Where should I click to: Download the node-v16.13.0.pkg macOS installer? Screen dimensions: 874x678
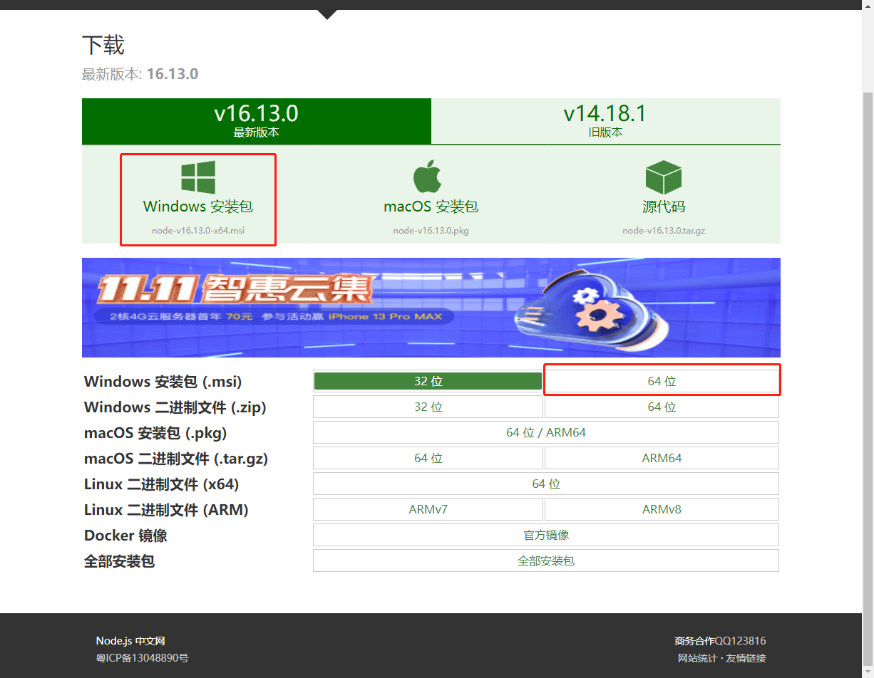[x=431, y=207]
